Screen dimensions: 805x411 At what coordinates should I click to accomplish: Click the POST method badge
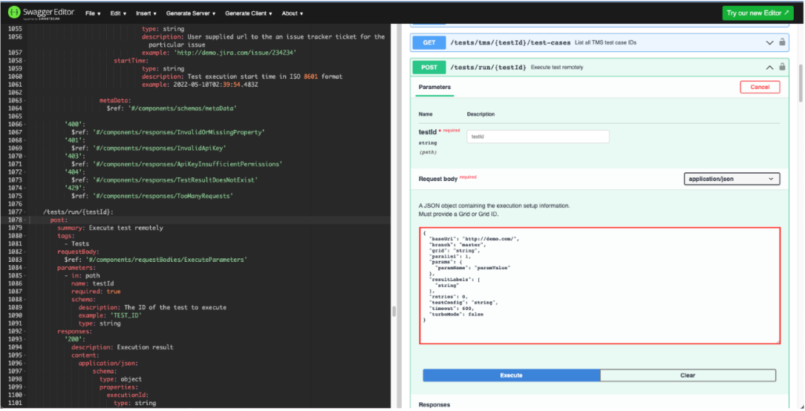[x=429, y=68]
